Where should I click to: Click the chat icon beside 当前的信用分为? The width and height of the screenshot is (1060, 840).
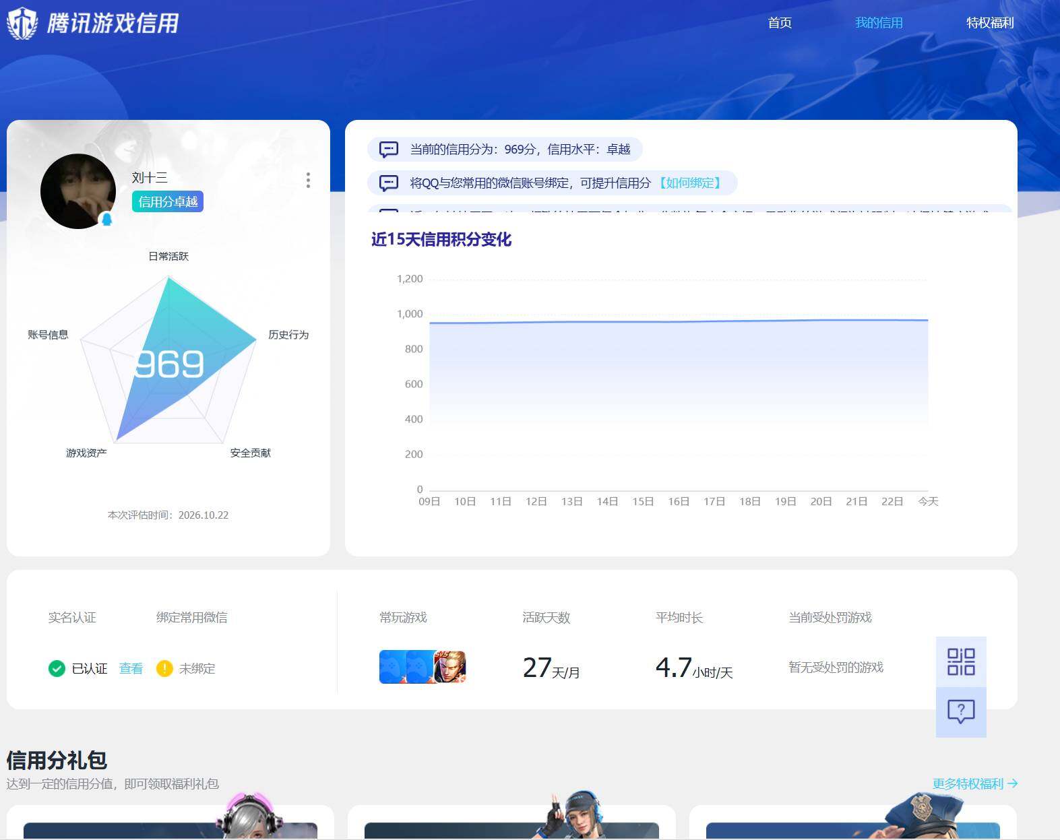(389, 150)
